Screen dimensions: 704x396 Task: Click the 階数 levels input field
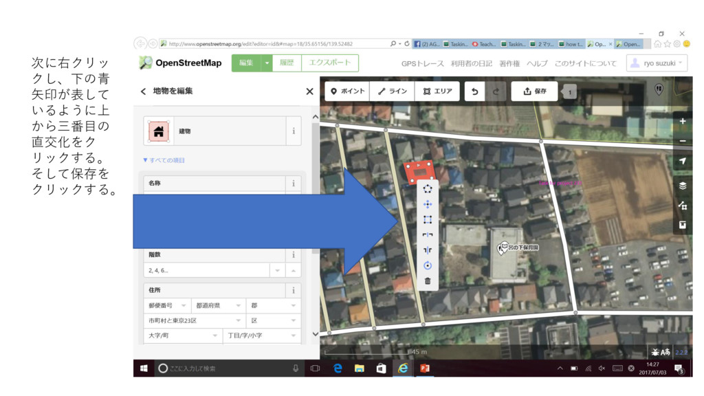[206, 271]
